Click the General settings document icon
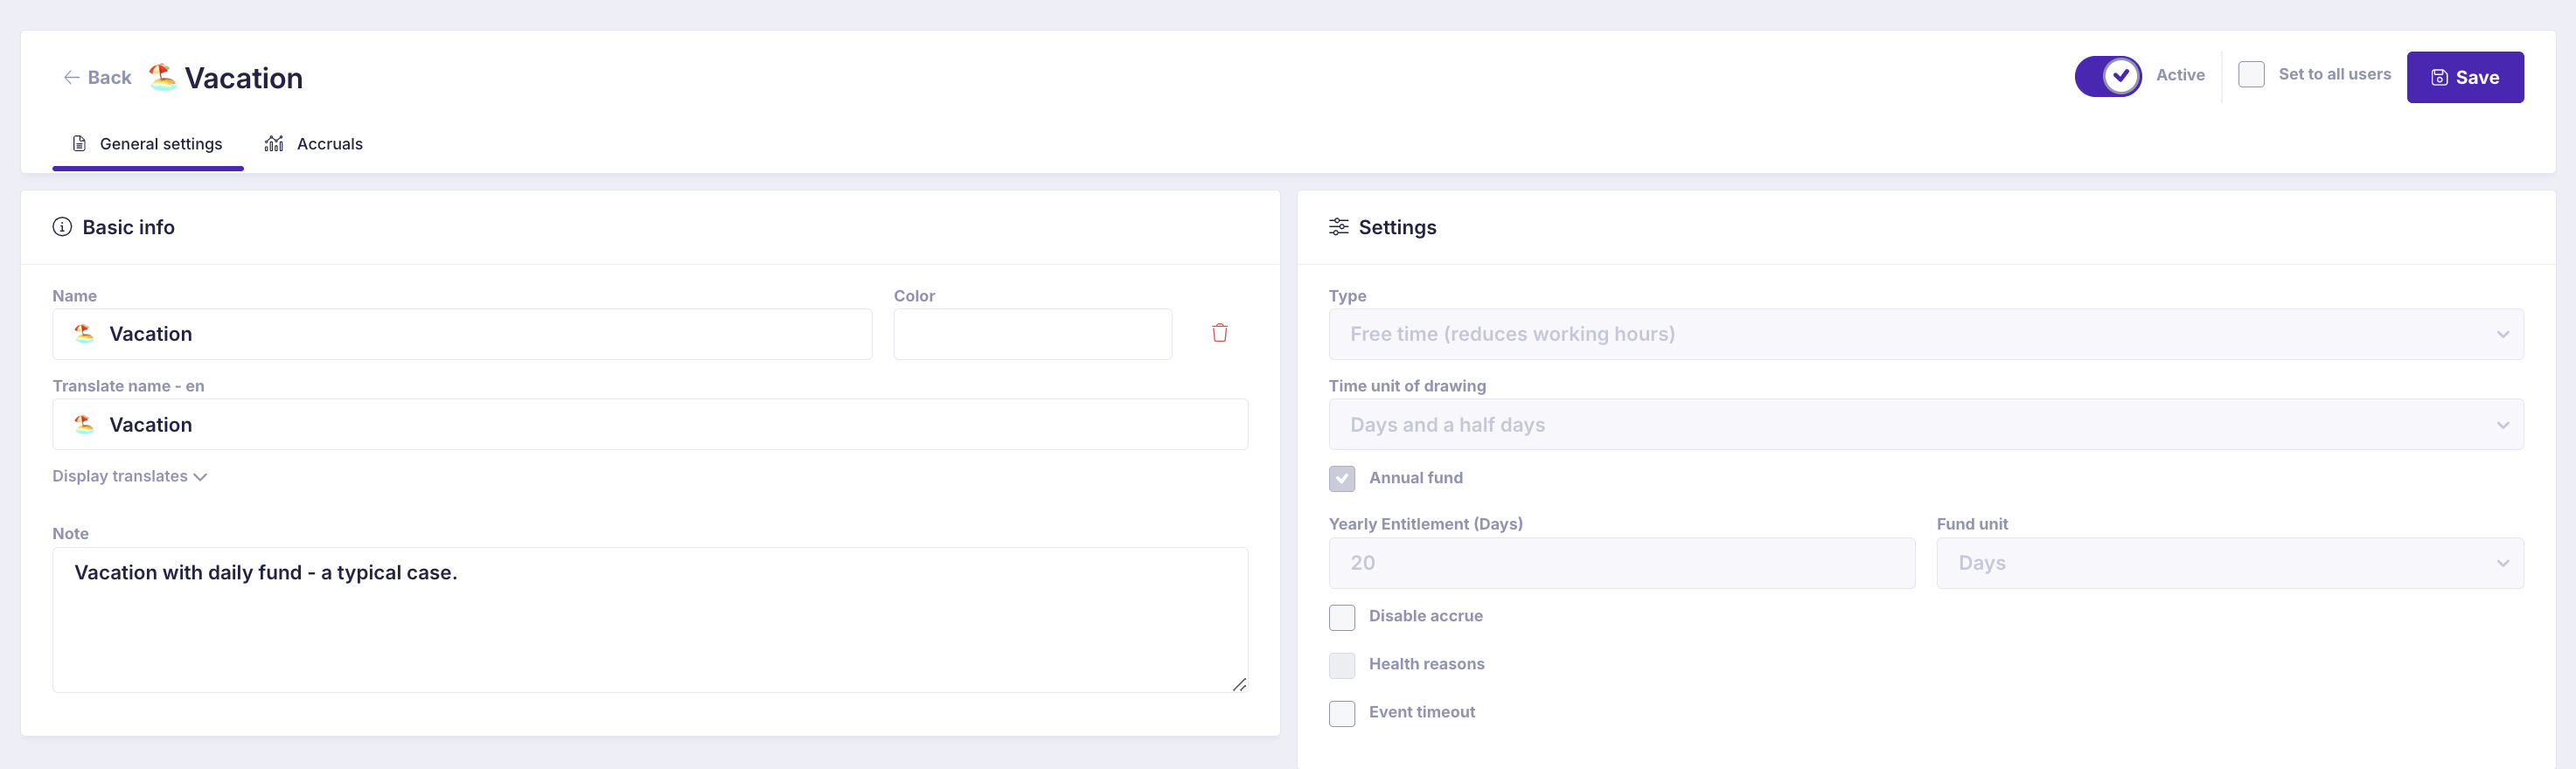 79,144
